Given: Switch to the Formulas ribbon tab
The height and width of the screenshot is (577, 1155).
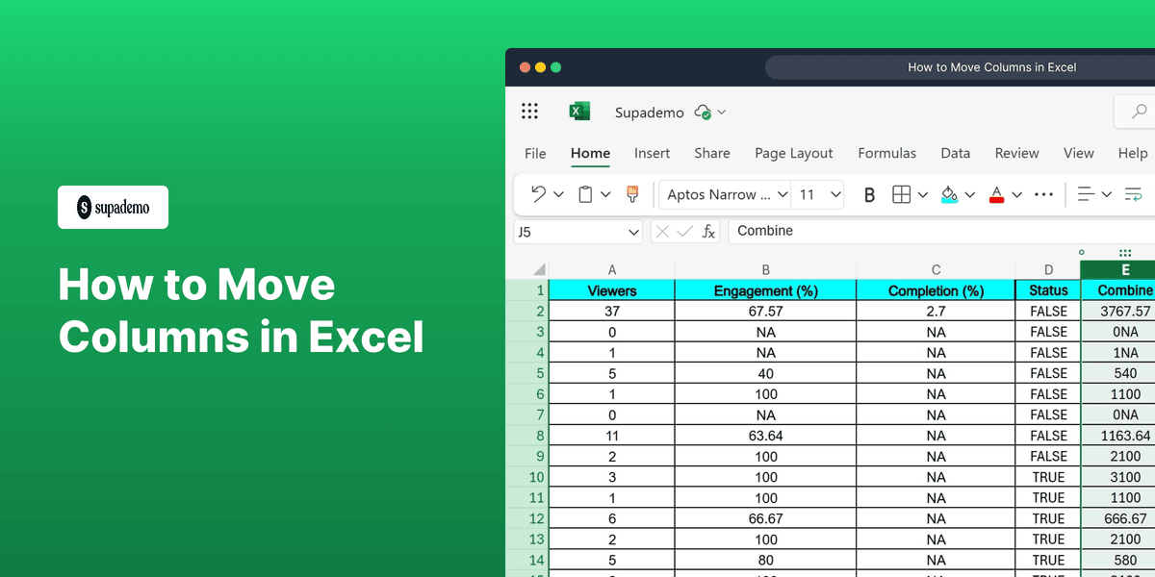Looking at the screenshot, I should pyautogui.click(x=886, y=153).
